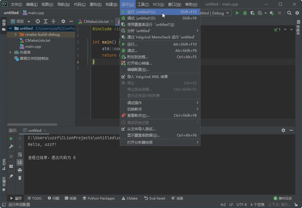Choose 附加到进程... menu entry
This screenshot has height=208, width=302.
160,57
